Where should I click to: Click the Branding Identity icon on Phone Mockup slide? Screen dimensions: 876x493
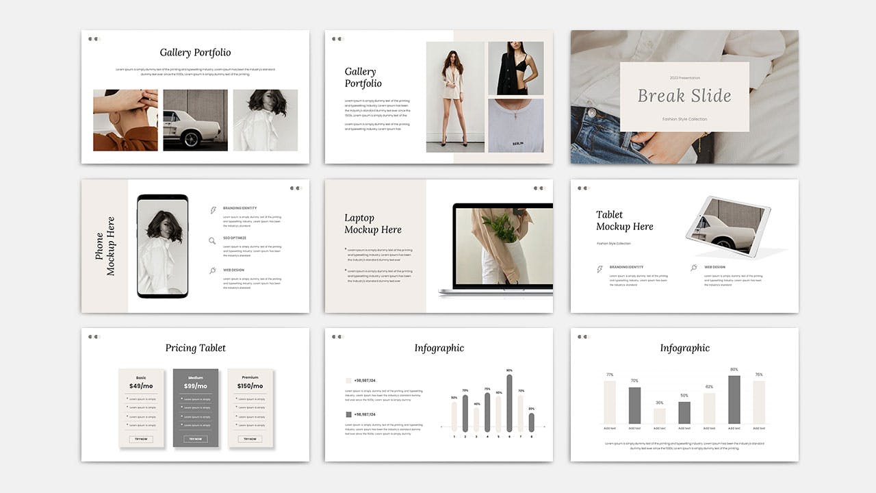pos(213,210)
